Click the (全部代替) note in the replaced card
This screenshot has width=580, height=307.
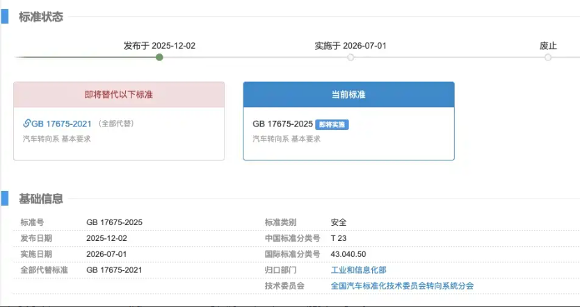pyautogui.click(x=115, y=124)
